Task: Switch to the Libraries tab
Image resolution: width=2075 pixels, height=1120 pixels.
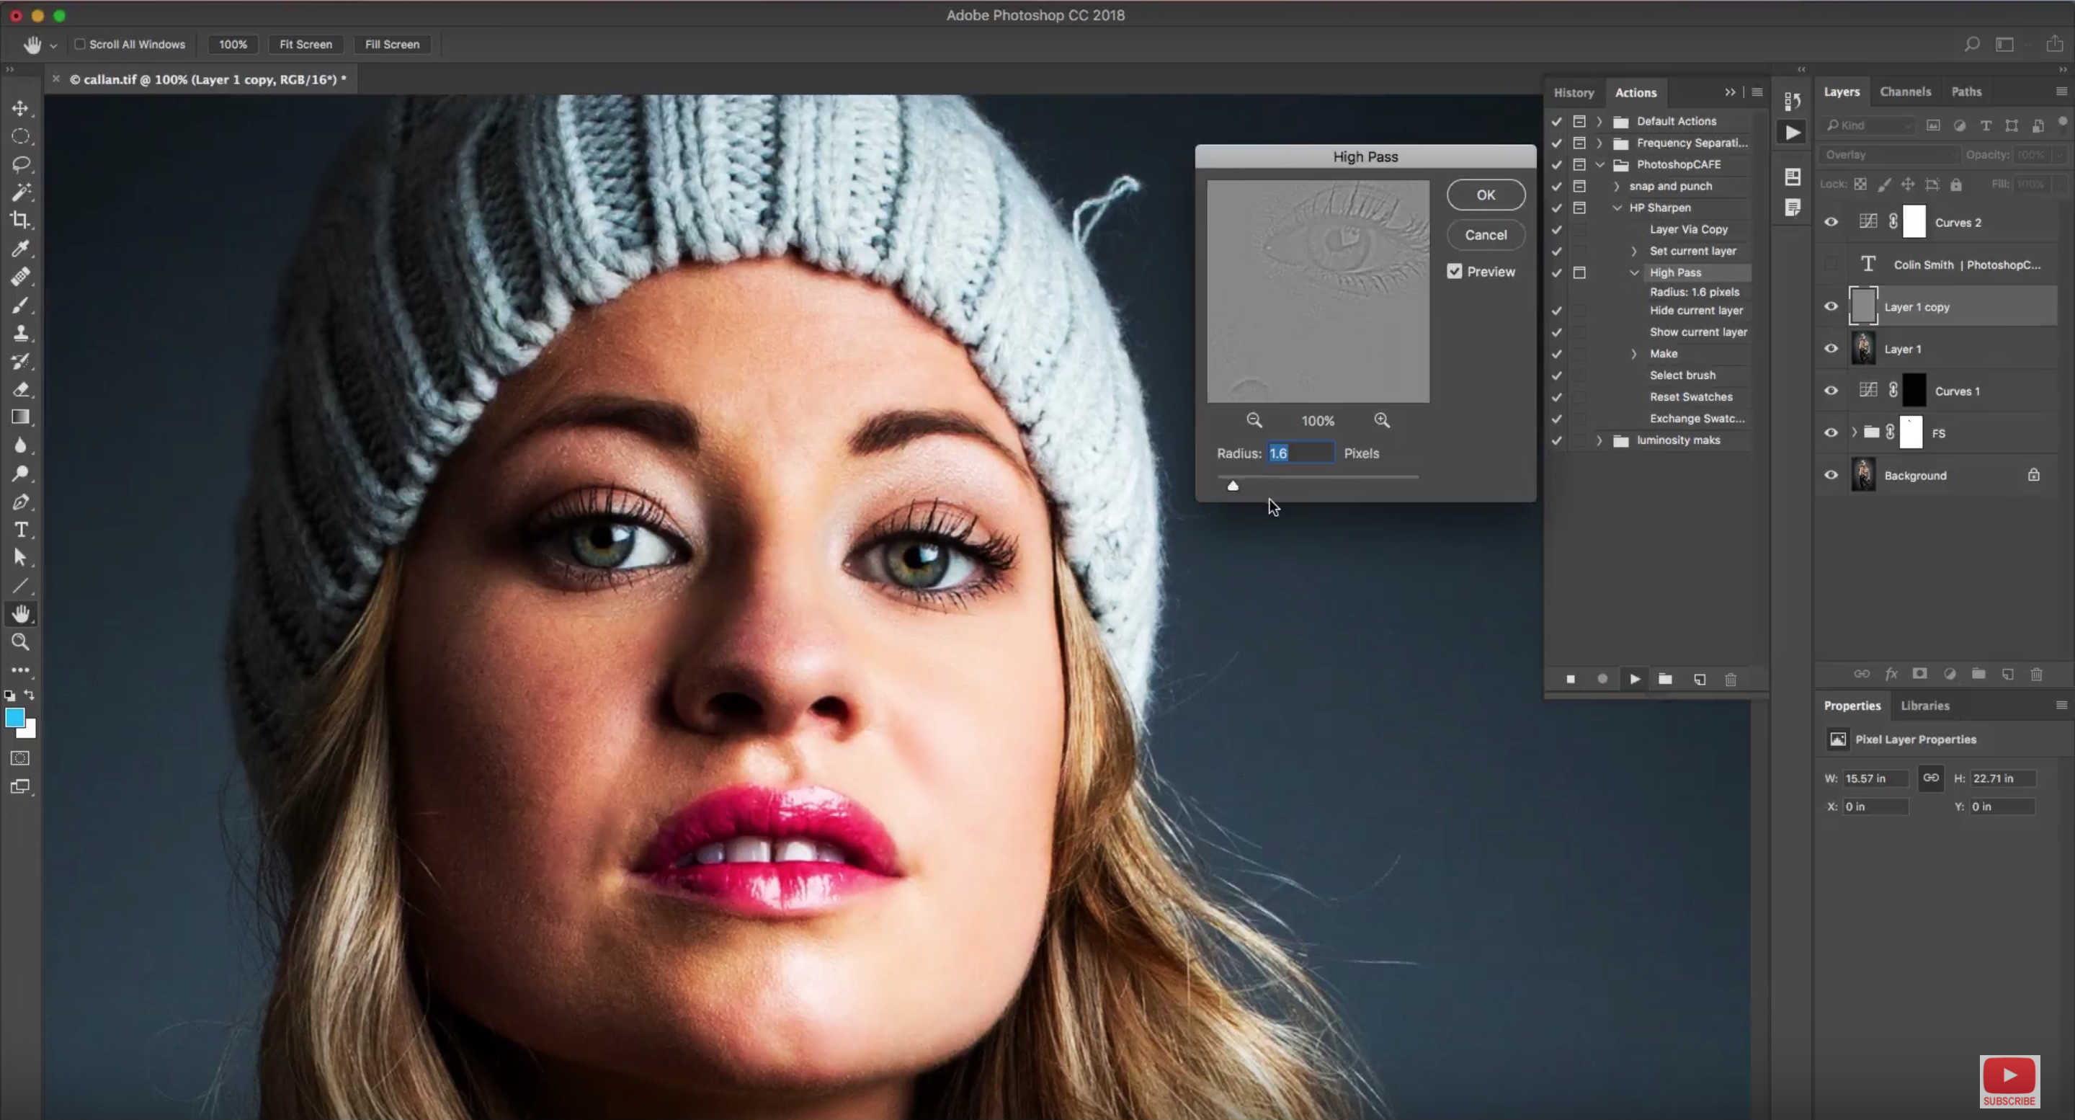Action: pos(1925,705)
